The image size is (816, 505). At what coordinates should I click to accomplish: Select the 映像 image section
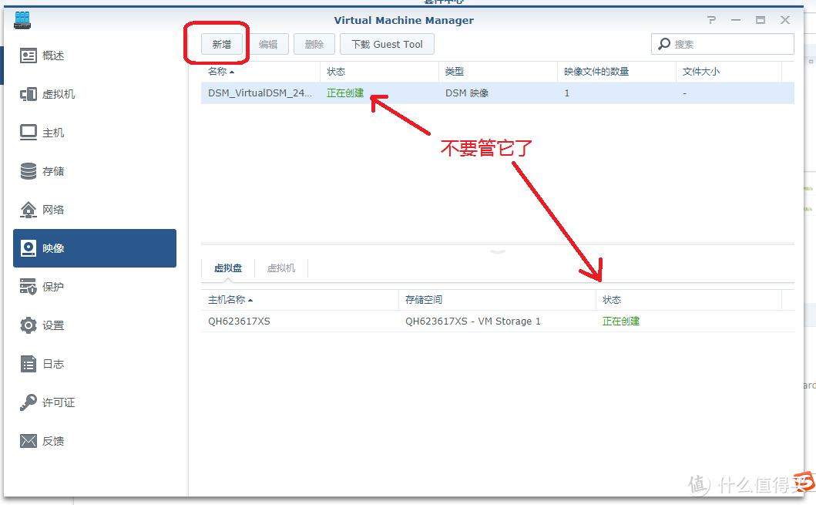coord(94,248)
